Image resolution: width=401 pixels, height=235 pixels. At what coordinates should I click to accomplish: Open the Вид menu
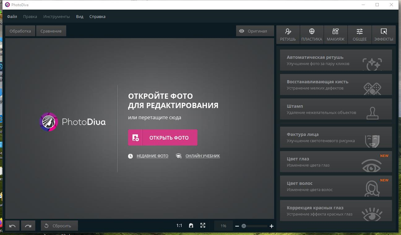80,16
